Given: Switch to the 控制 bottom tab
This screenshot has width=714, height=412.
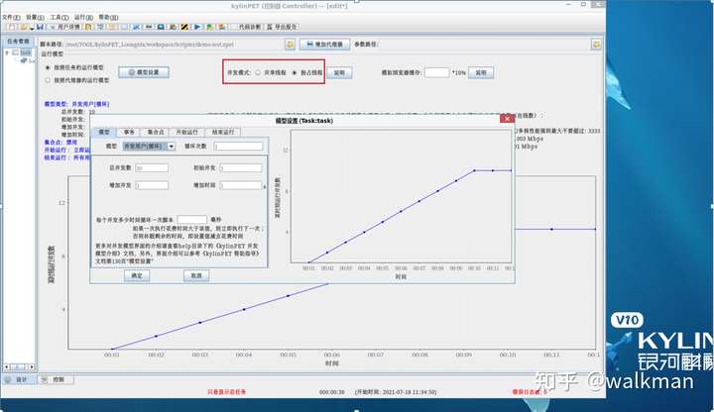Looking at the screenshot, I should coord(56,379).
